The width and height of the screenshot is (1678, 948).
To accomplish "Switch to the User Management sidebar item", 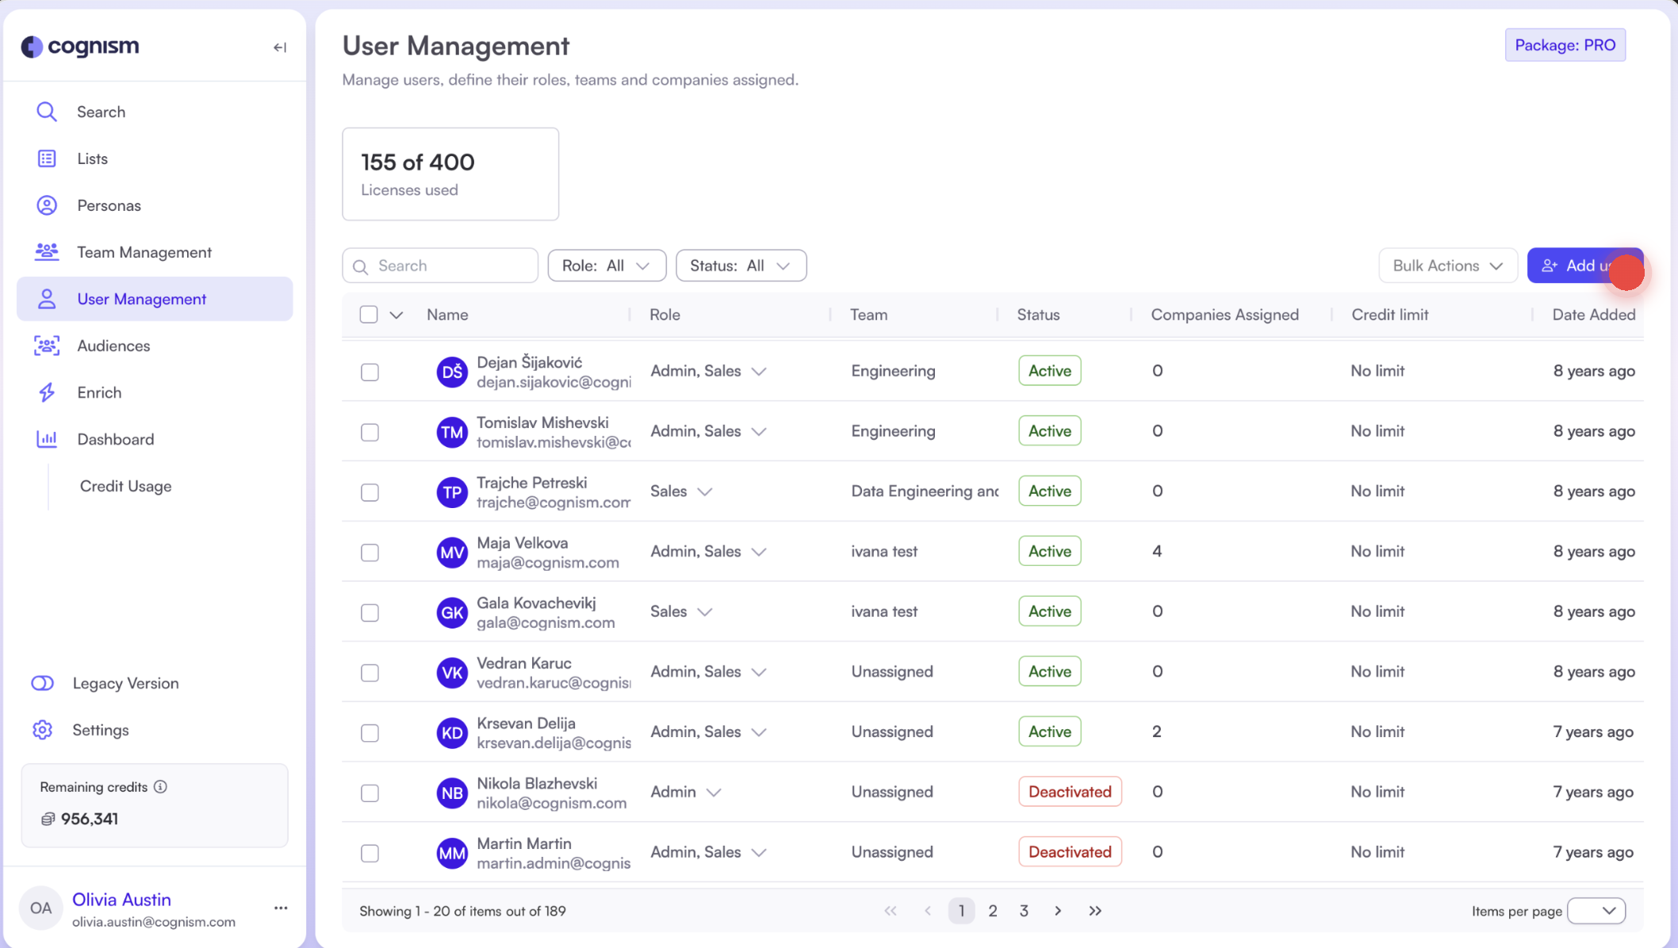I will [141, 299].
